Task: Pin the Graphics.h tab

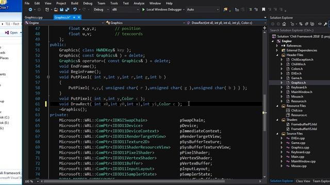Action: [x=74, y=17]
